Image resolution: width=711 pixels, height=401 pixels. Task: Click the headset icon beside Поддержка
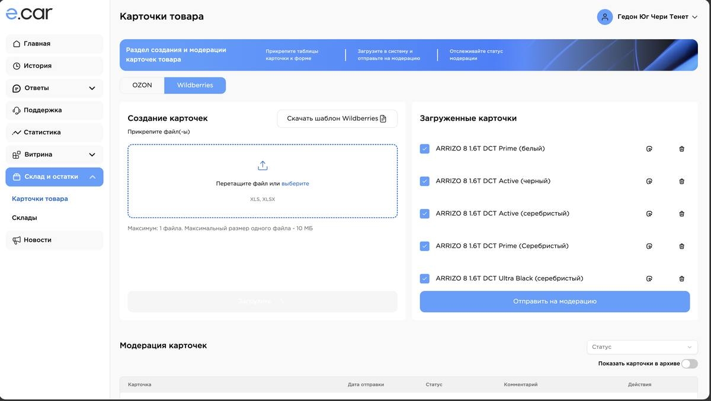pos(17,110)
